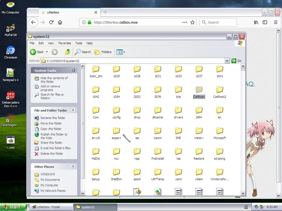Image resolution: width=282 pixels, height=211 pixels.
Task: Click the Up one level toolbar icon
Action: point(68,52)
